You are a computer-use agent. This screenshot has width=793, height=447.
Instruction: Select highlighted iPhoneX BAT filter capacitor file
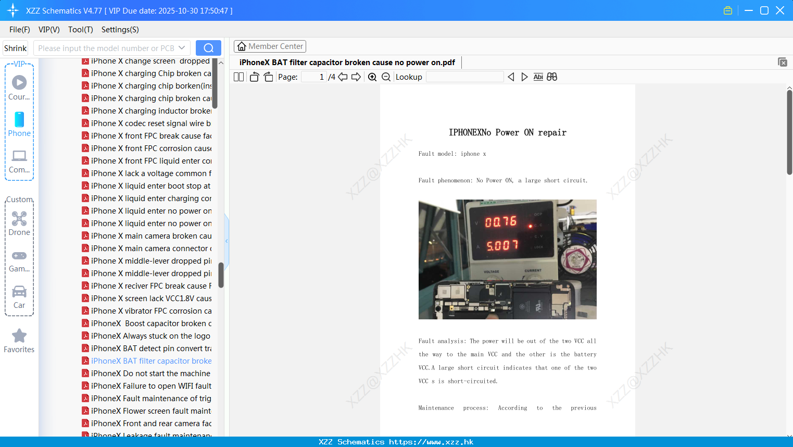pyautogui.click(x=146, y=361)
